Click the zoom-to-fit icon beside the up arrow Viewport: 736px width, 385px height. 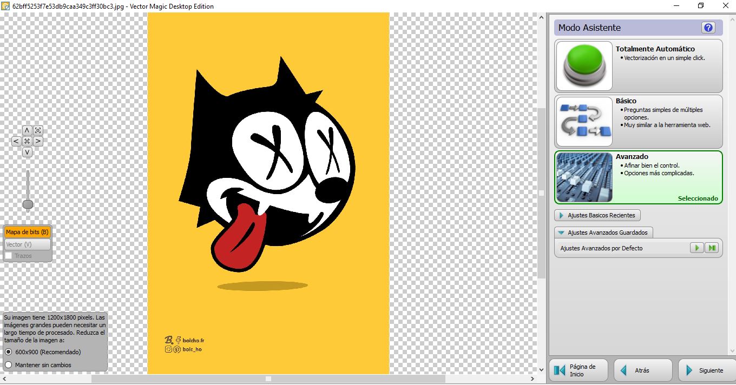pos(38,130)
